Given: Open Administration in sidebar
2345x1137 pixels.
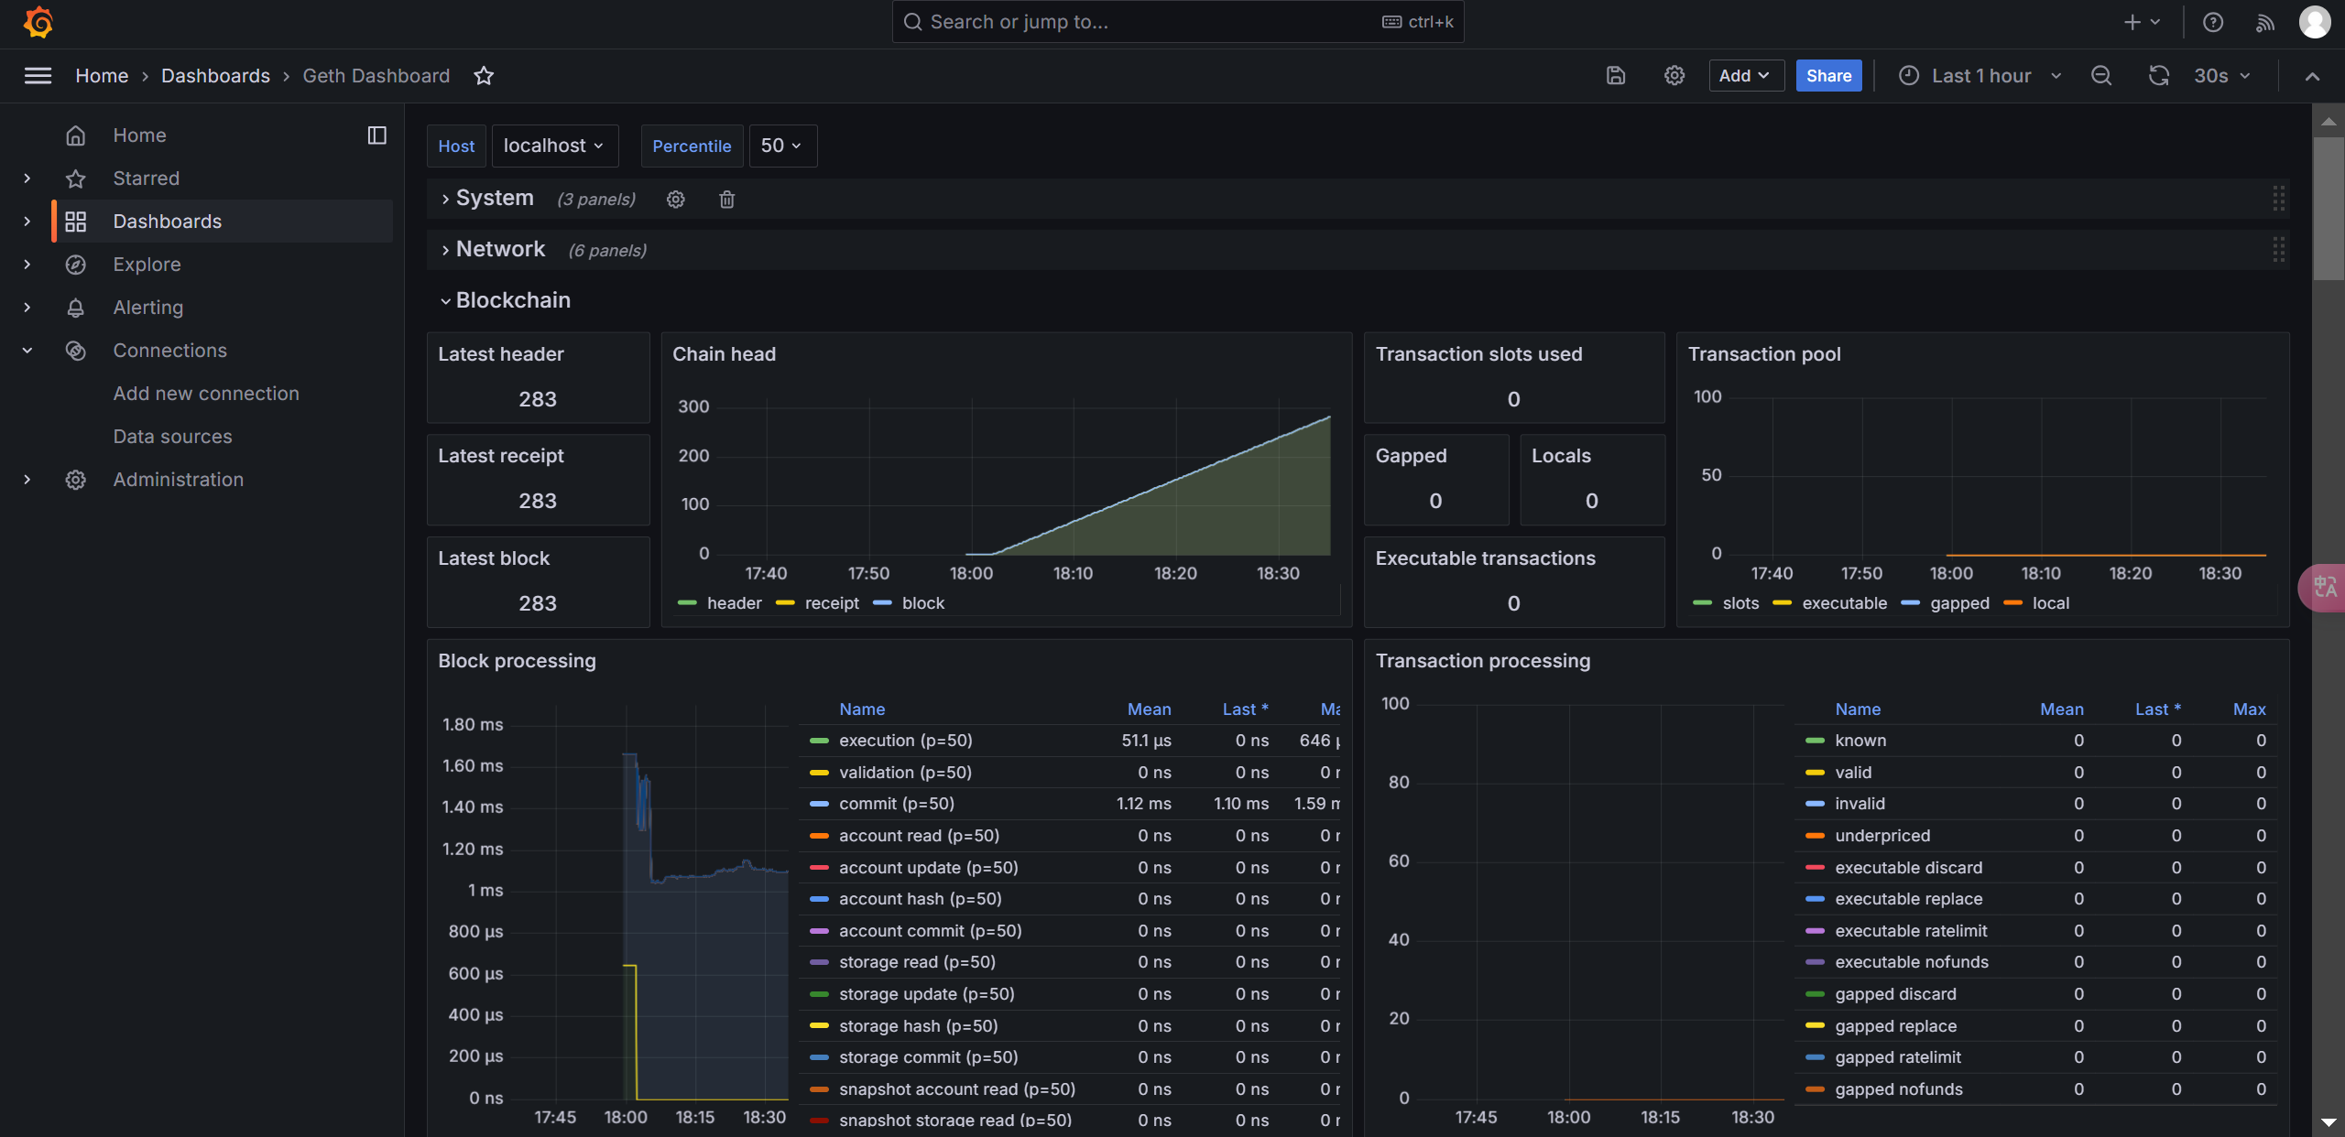Looking at the screenshot, I should tap(179, 480).
